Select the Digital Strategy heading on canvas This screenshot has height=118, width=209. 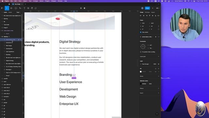70,42
